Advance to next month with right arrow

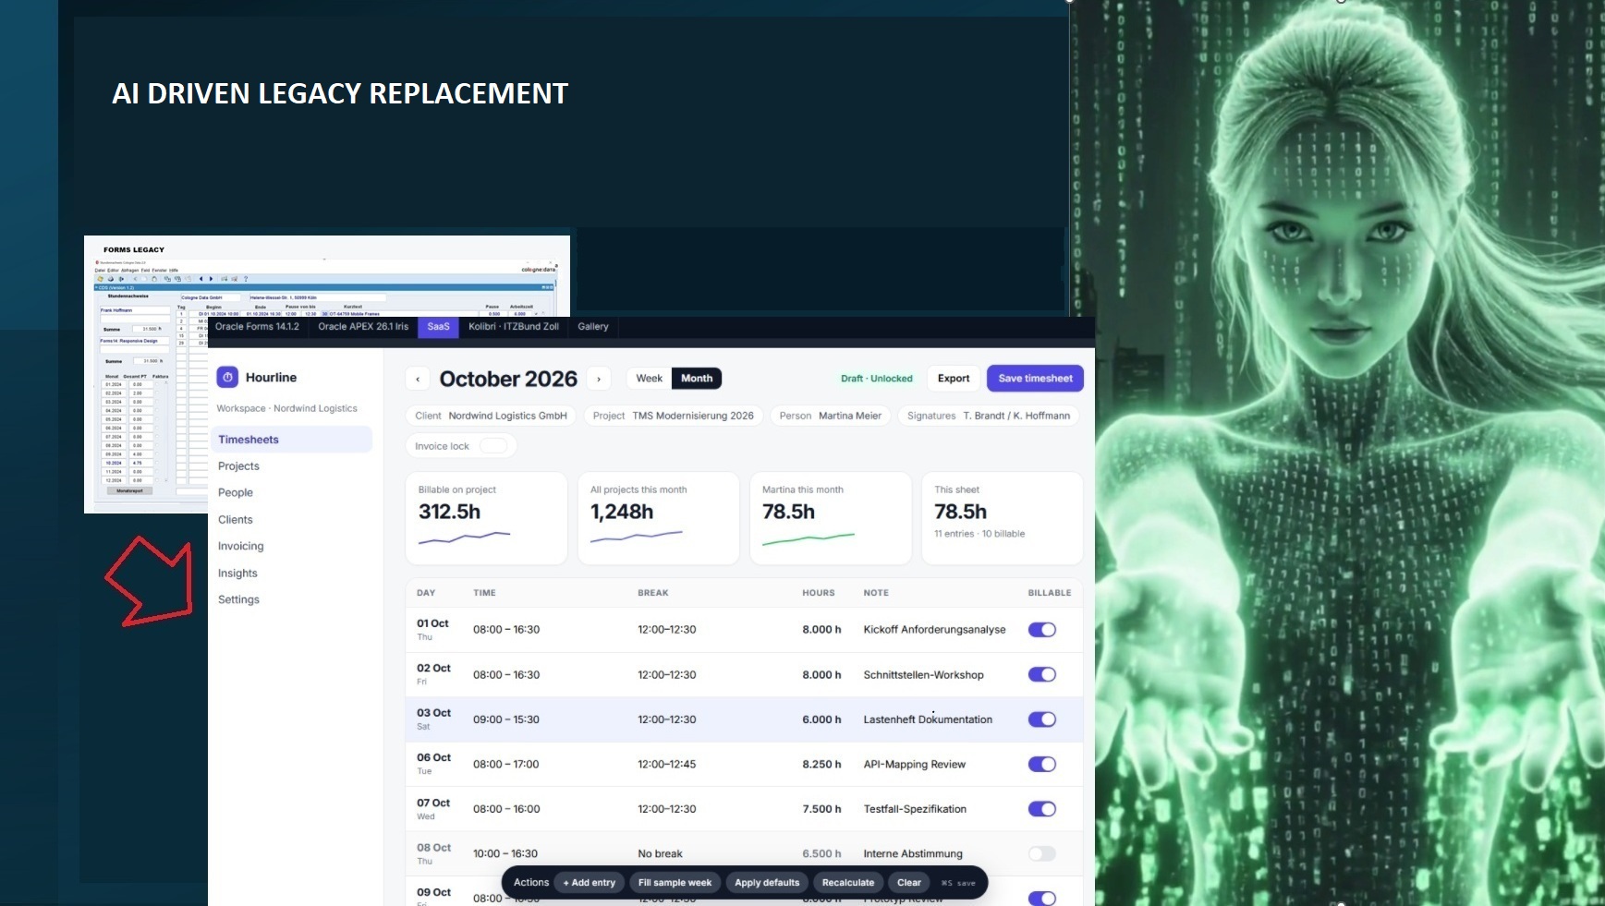[599, 379]
